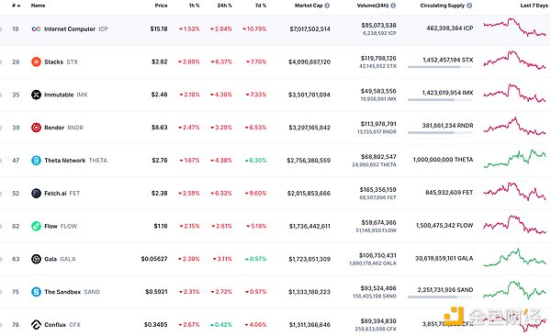Click the blue Sandbox S icon
Screen dimensions: 551x336
pos(36,292)
